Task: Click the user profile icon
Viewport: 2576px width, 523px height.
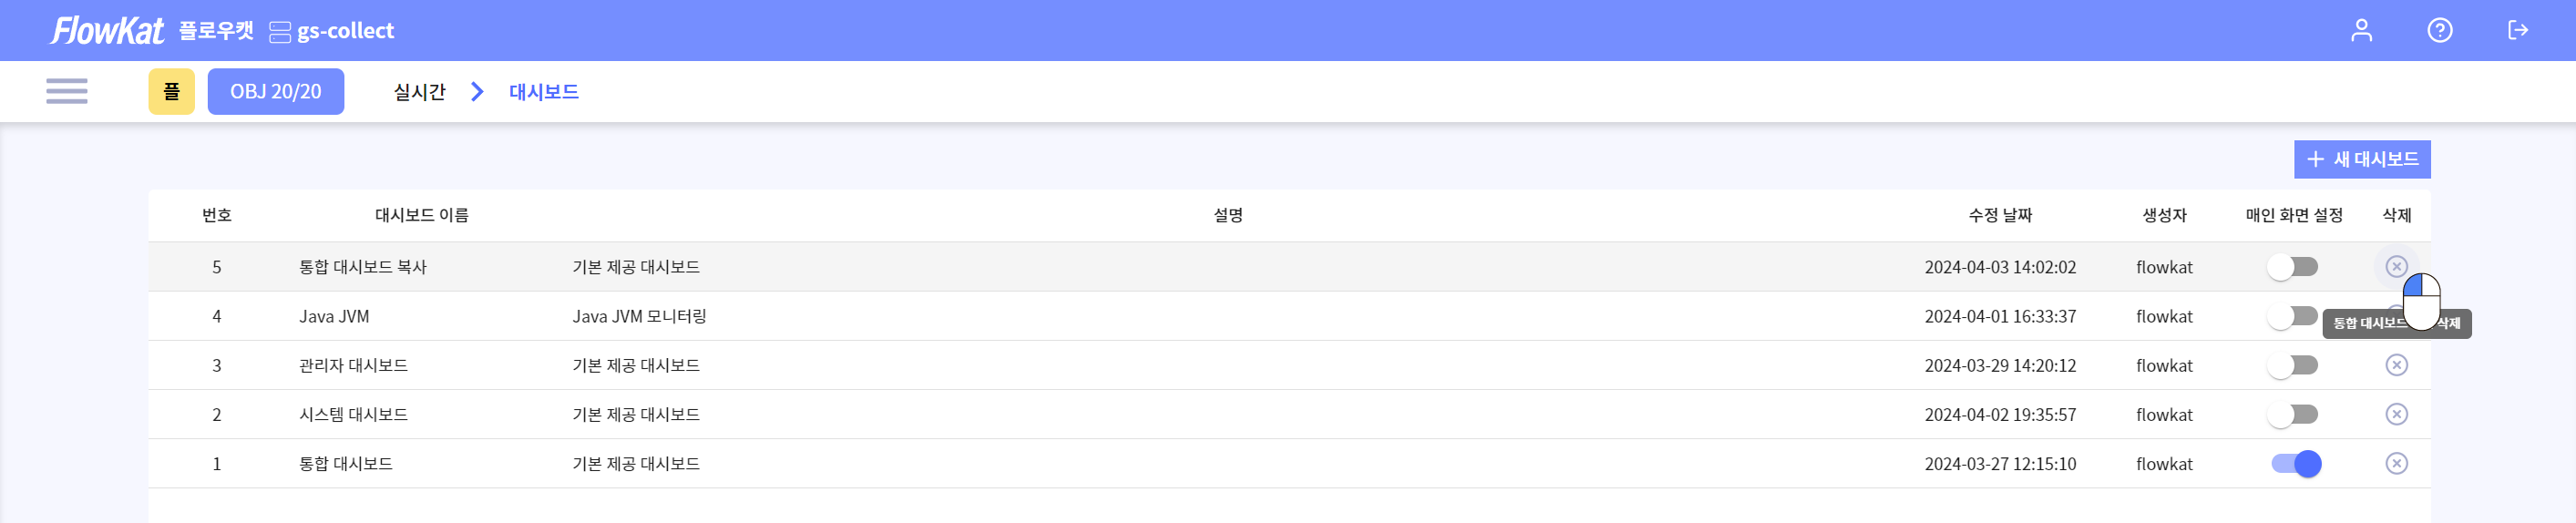Action: 2361,30
